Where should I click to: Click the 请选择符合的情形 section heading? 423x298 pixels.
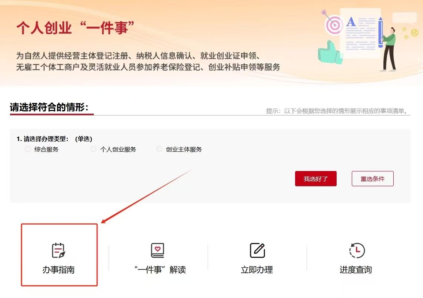49,107
